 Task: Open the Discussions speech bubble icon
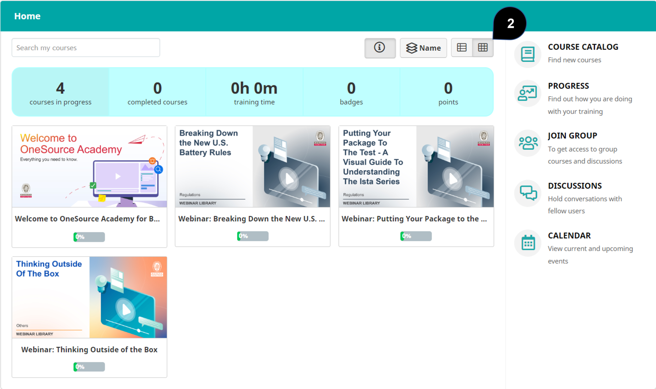click(527, 193)
